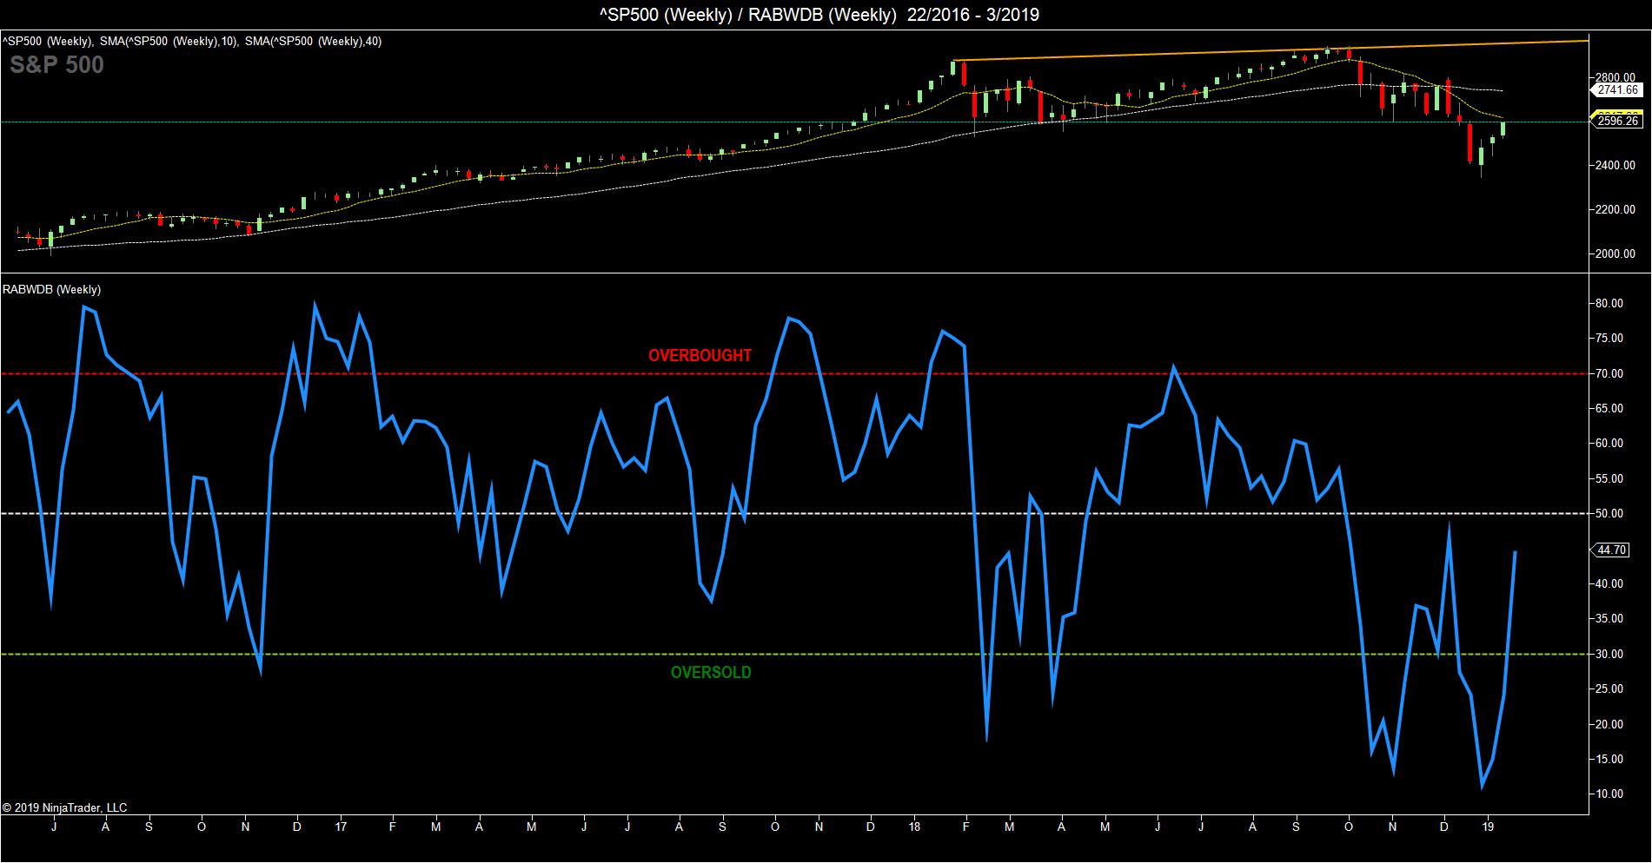Click the 2400.00 price axis label
Viewport: 1652px width, 863px height.
click(x=1616, y=165)
